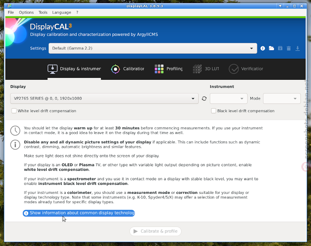This screenshot has width=311, height=246.
Task: Open the Language menu
Action: pos(61,12)
